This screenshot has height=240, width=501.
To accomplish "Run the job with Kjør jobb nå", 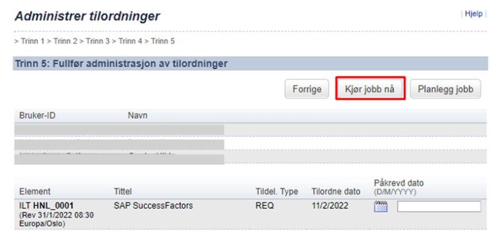I will pos(369,89).
